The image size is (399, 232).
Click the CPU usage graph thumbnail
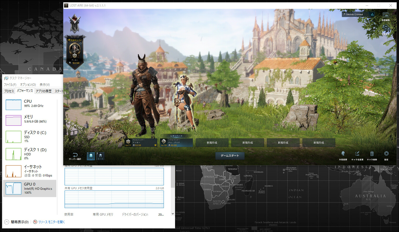[14, 105]
